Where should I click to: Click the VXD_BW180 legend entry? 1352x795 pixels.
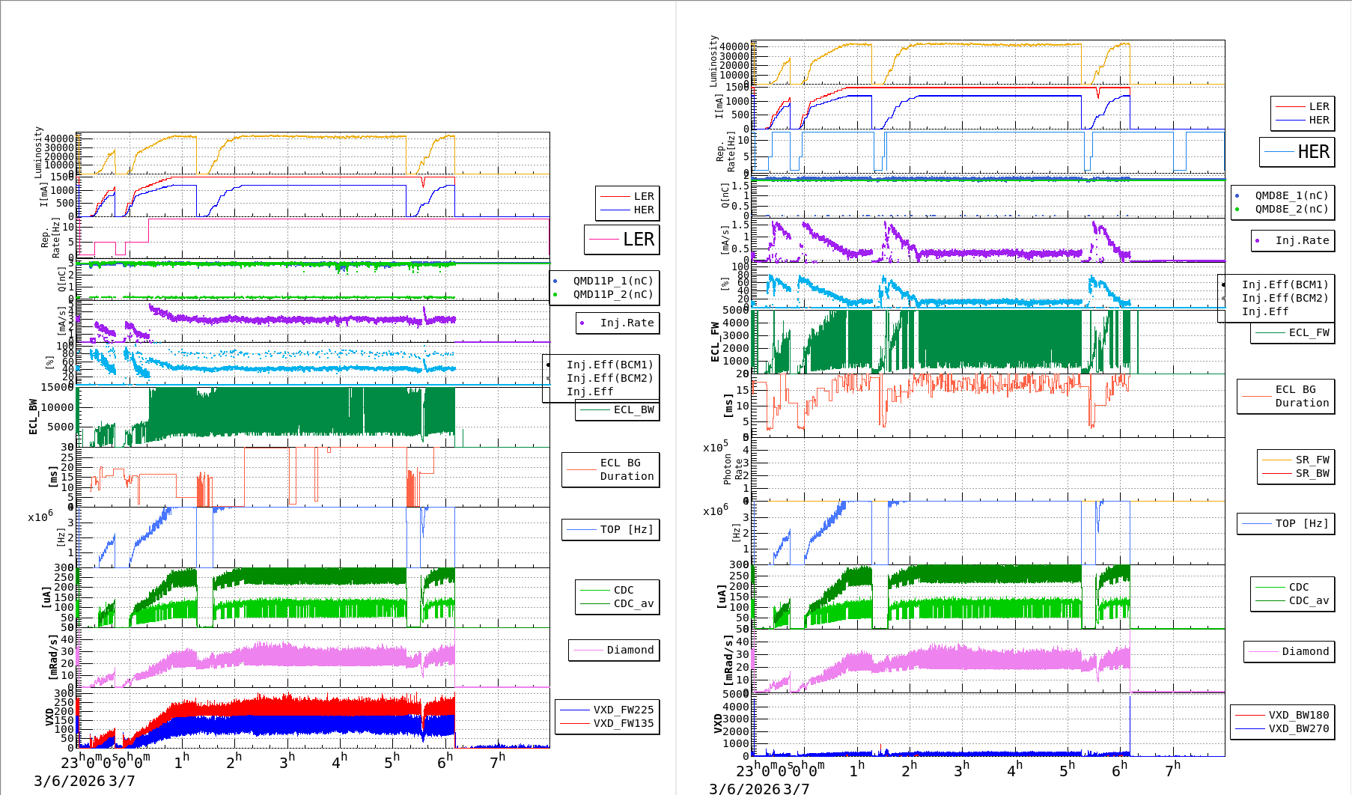pyautogui.click(x=1282, y=715)
